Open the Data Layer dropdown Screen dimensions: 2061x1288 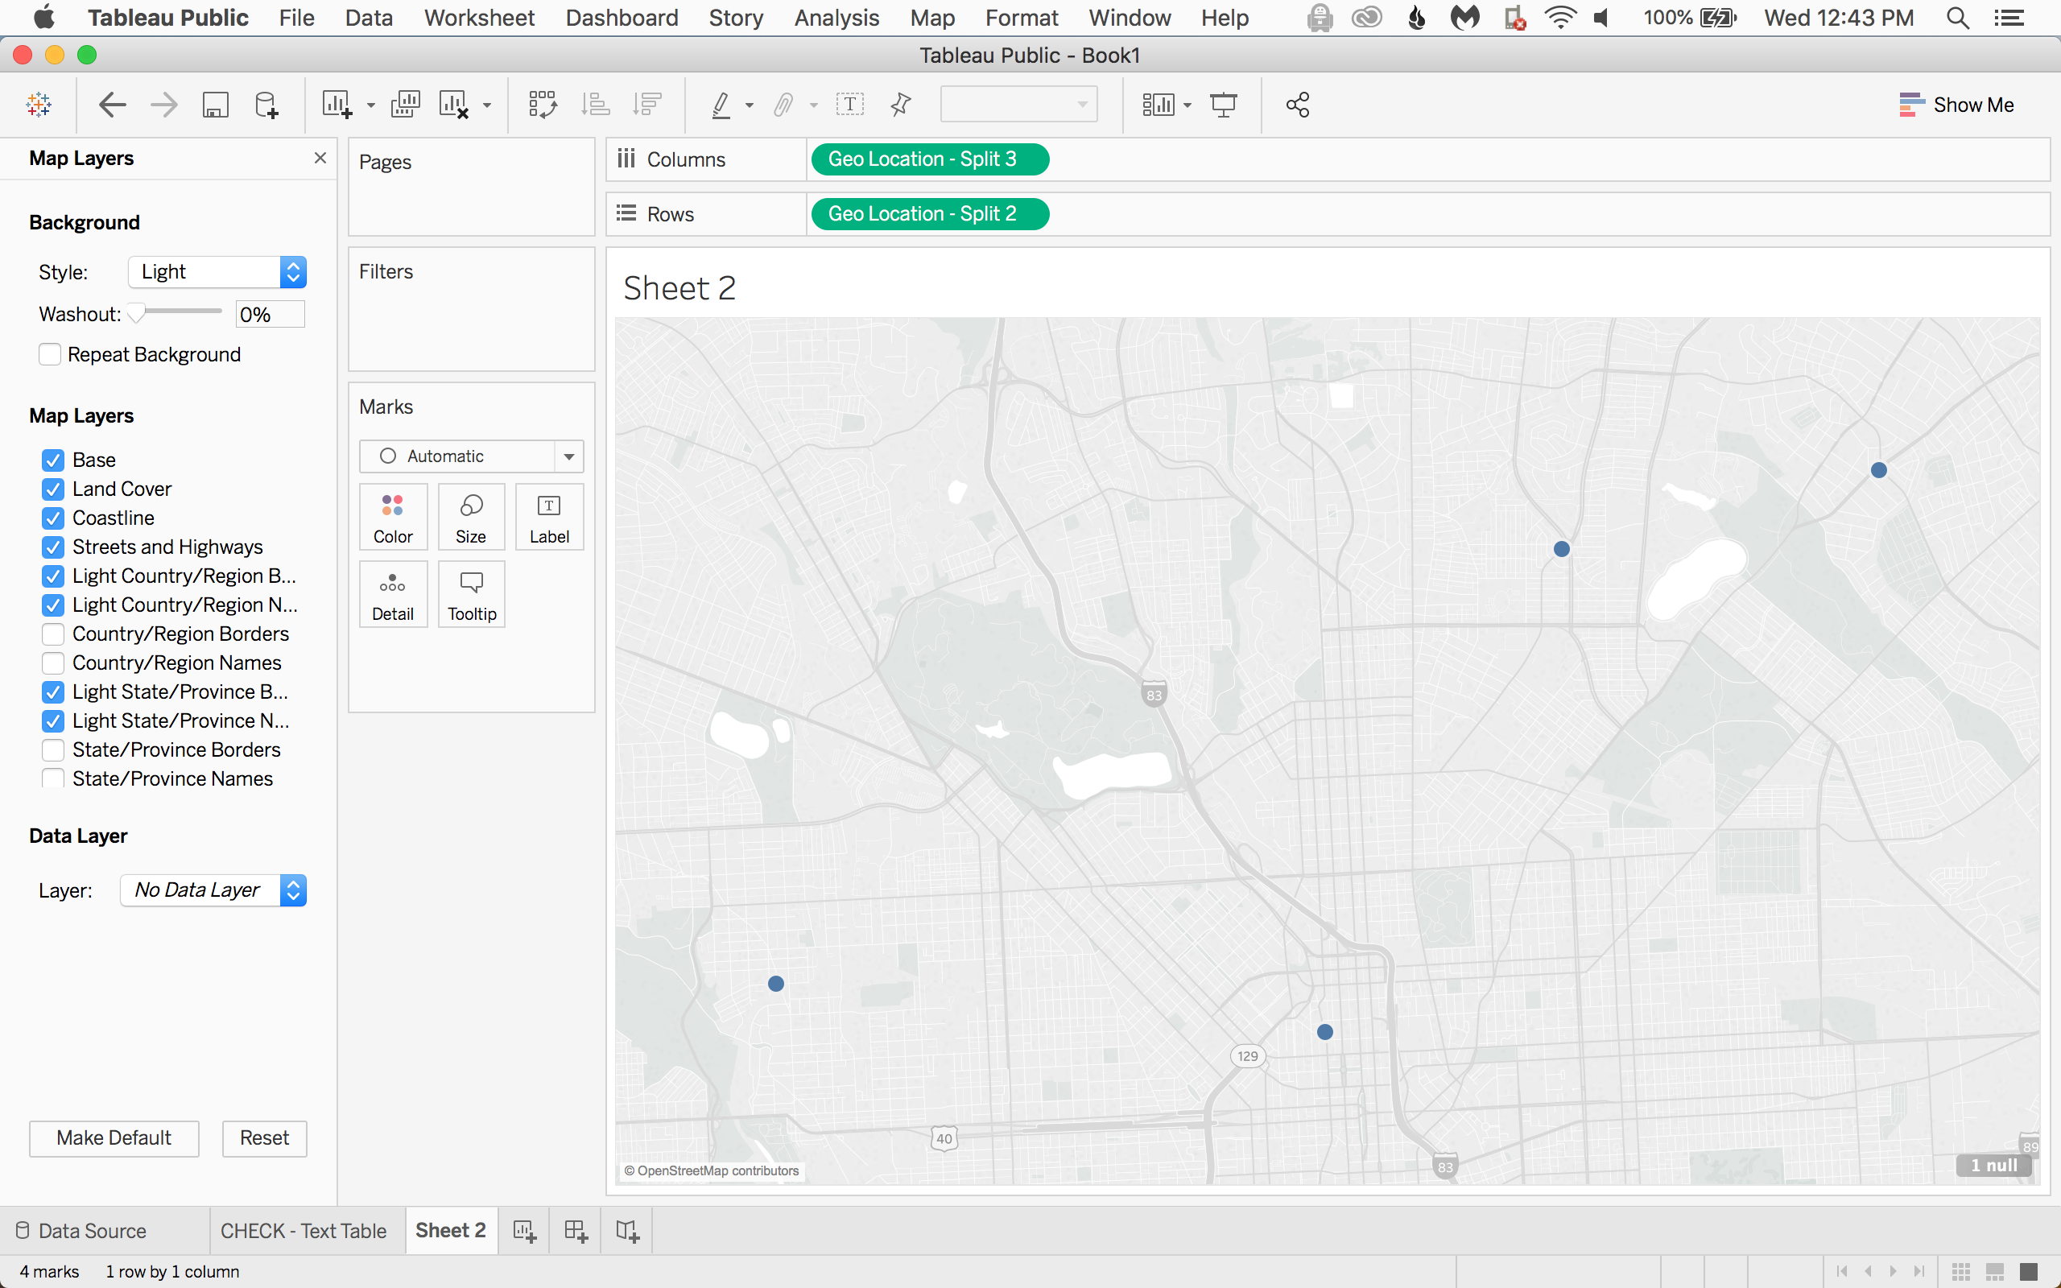click(x=213, y=890)
